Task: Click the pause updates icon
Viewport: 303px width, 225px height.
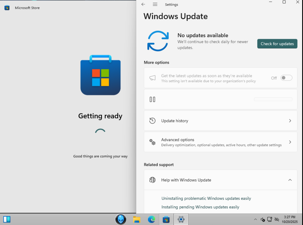Action: [152, 100]
